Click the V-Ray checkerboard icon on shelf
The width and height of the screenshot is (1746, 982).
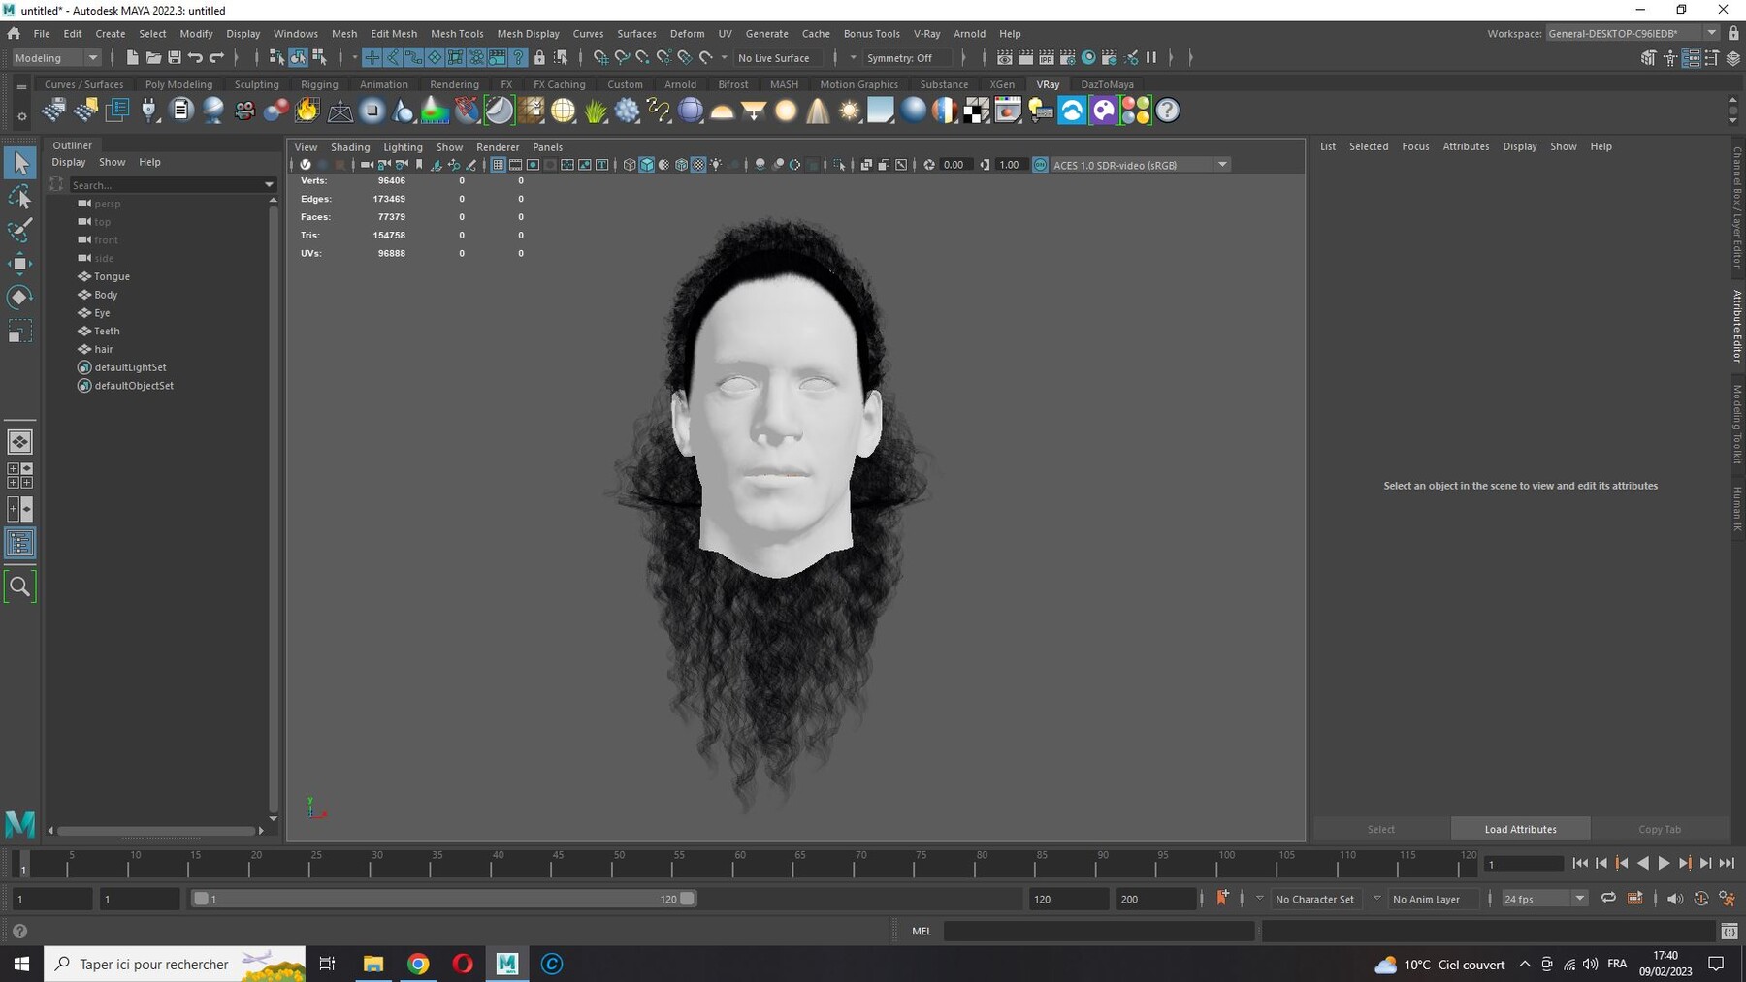point(977,111)
